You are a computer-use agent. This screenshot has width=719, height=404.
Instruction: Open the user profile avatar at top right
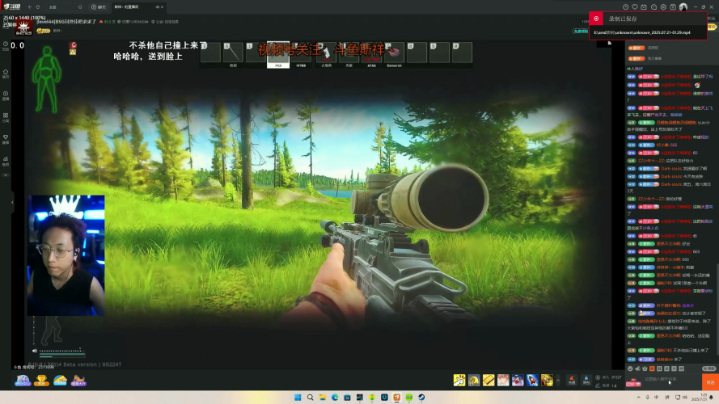coord(683,7)
